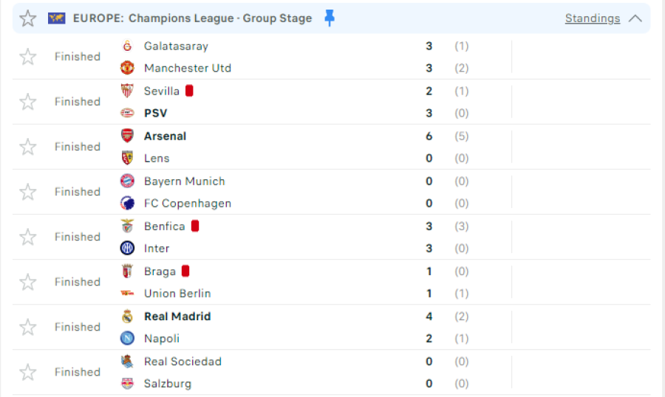The height and width of the screenshot is (397, 665).
Task: Click the Napoli club crest
Action: (127, 338)
